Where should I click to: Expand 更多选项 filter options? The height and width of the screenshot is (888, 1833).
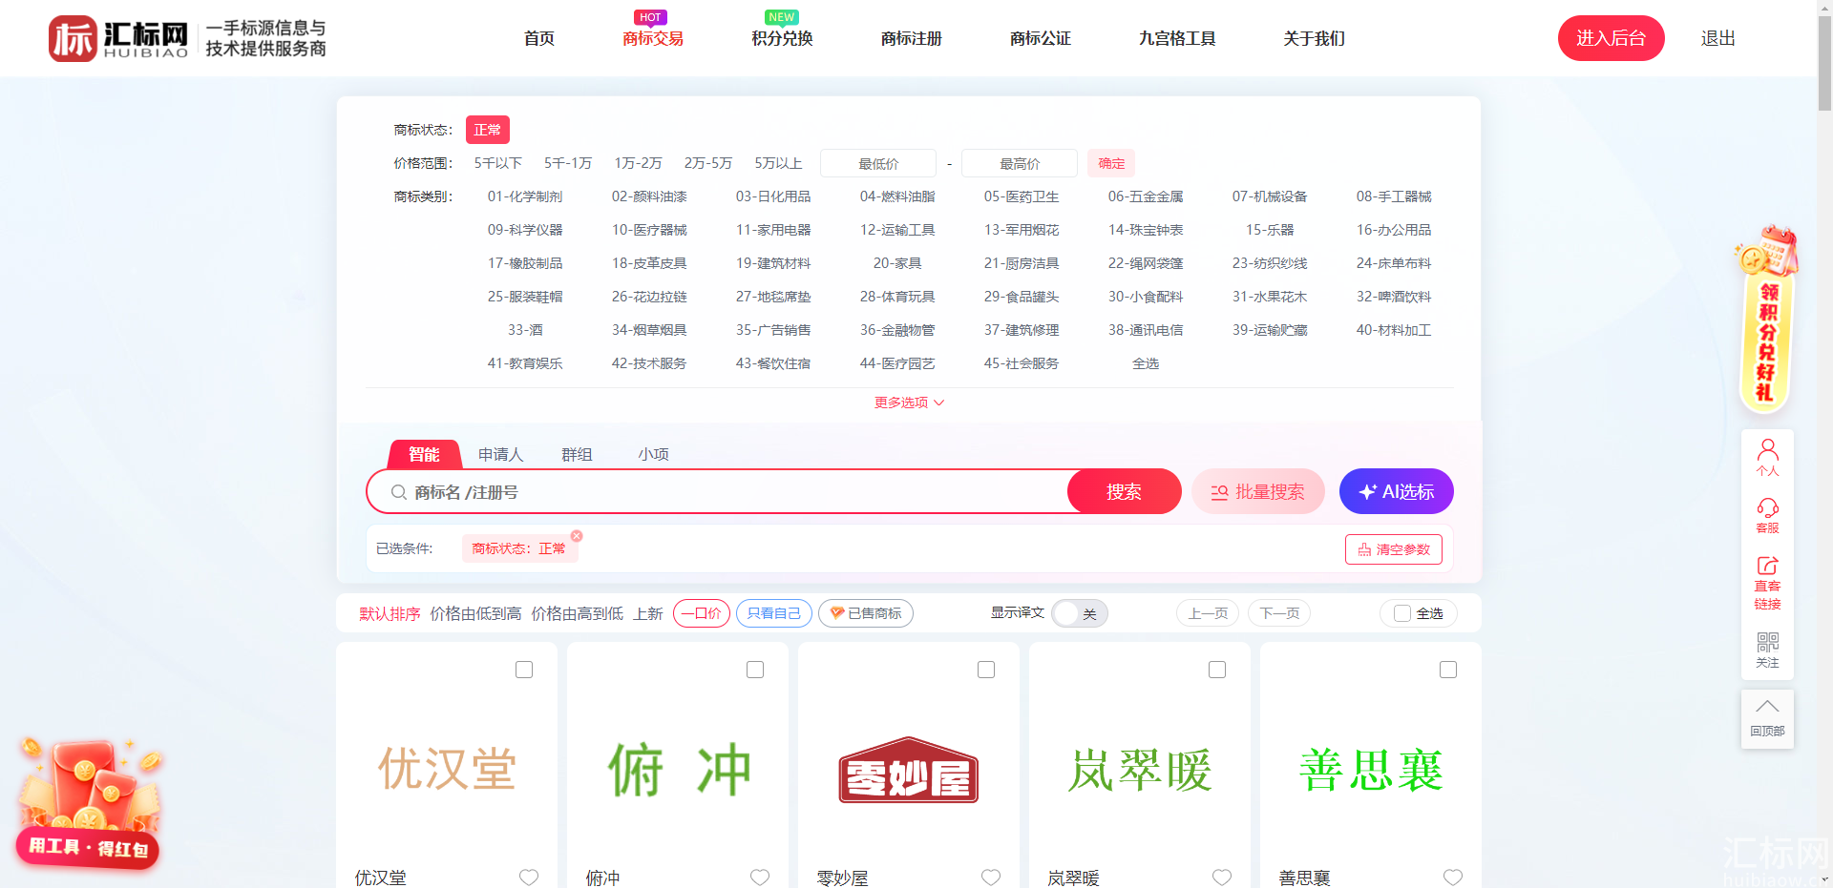[x=909, y=403]
